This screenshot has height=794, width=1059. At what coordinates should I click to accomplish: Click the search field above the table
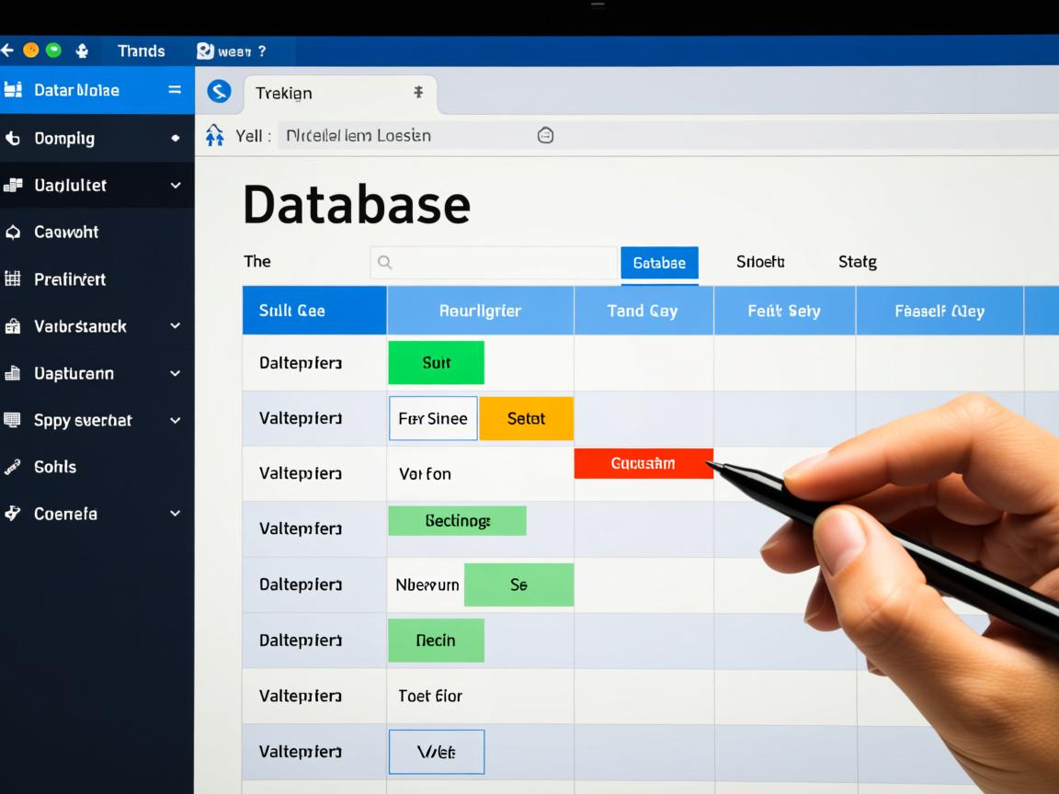(x=494, y=263)
